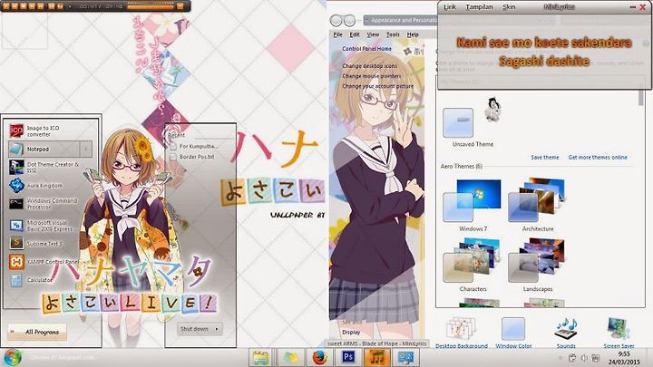Expand the Shut down options arrow

coord(217,329)
